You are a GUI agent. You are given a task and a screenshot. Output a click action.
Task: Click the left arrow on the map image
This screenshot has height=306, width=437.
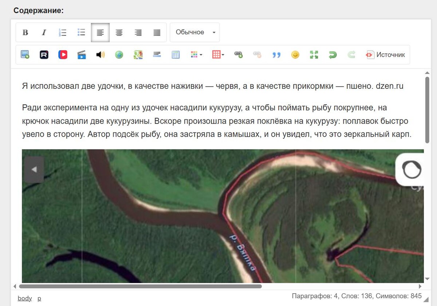click(x=34, y=169)
